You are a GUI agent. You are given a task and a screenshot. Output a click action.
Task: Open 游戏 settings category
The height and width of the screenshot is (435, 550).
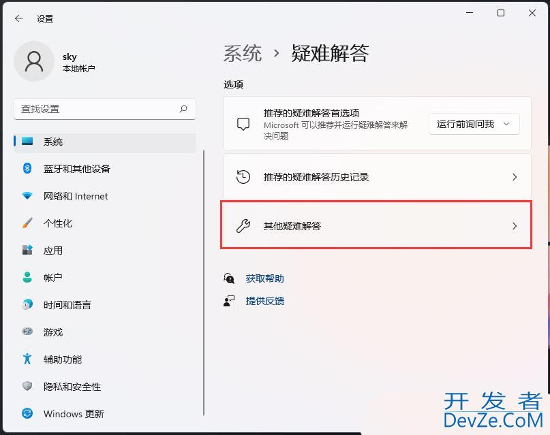click(104, 332)
